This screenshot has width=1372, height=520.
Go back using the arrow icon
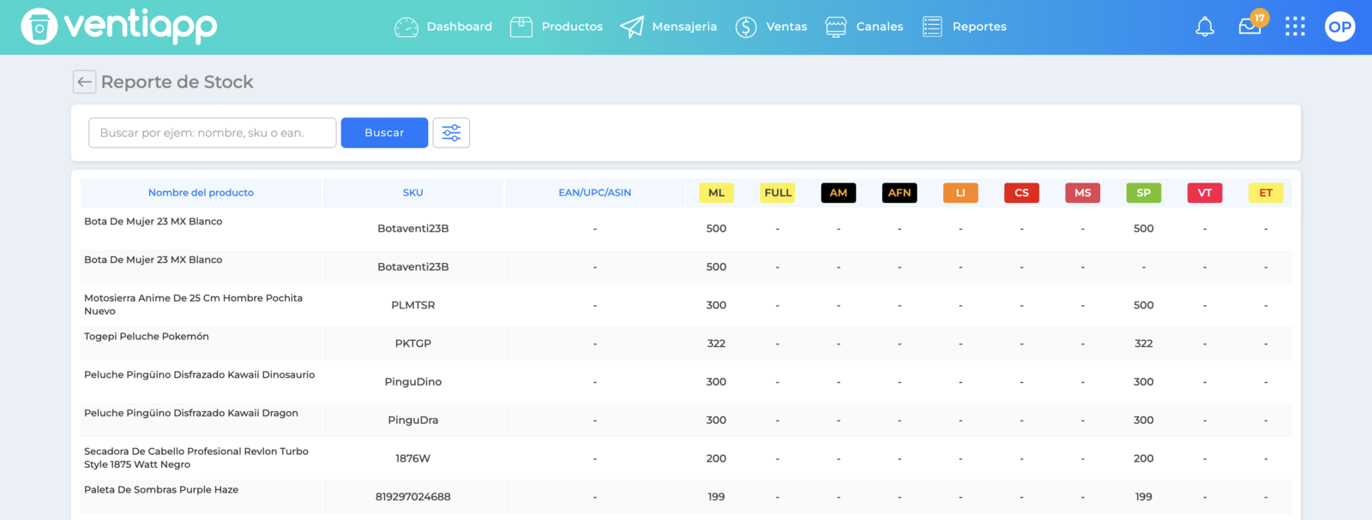84,82
